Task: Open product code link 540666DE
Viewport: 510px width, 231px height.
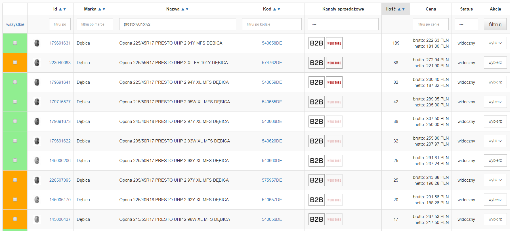Action: pos(272,121)
